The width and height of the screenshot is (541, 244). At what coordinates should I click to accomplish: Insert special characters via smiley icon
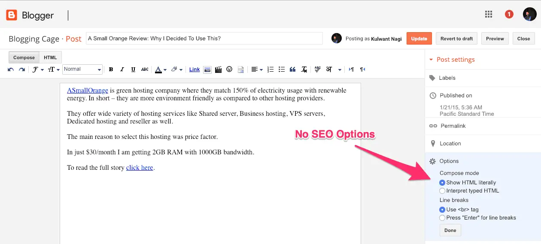[x=229, y=69]
